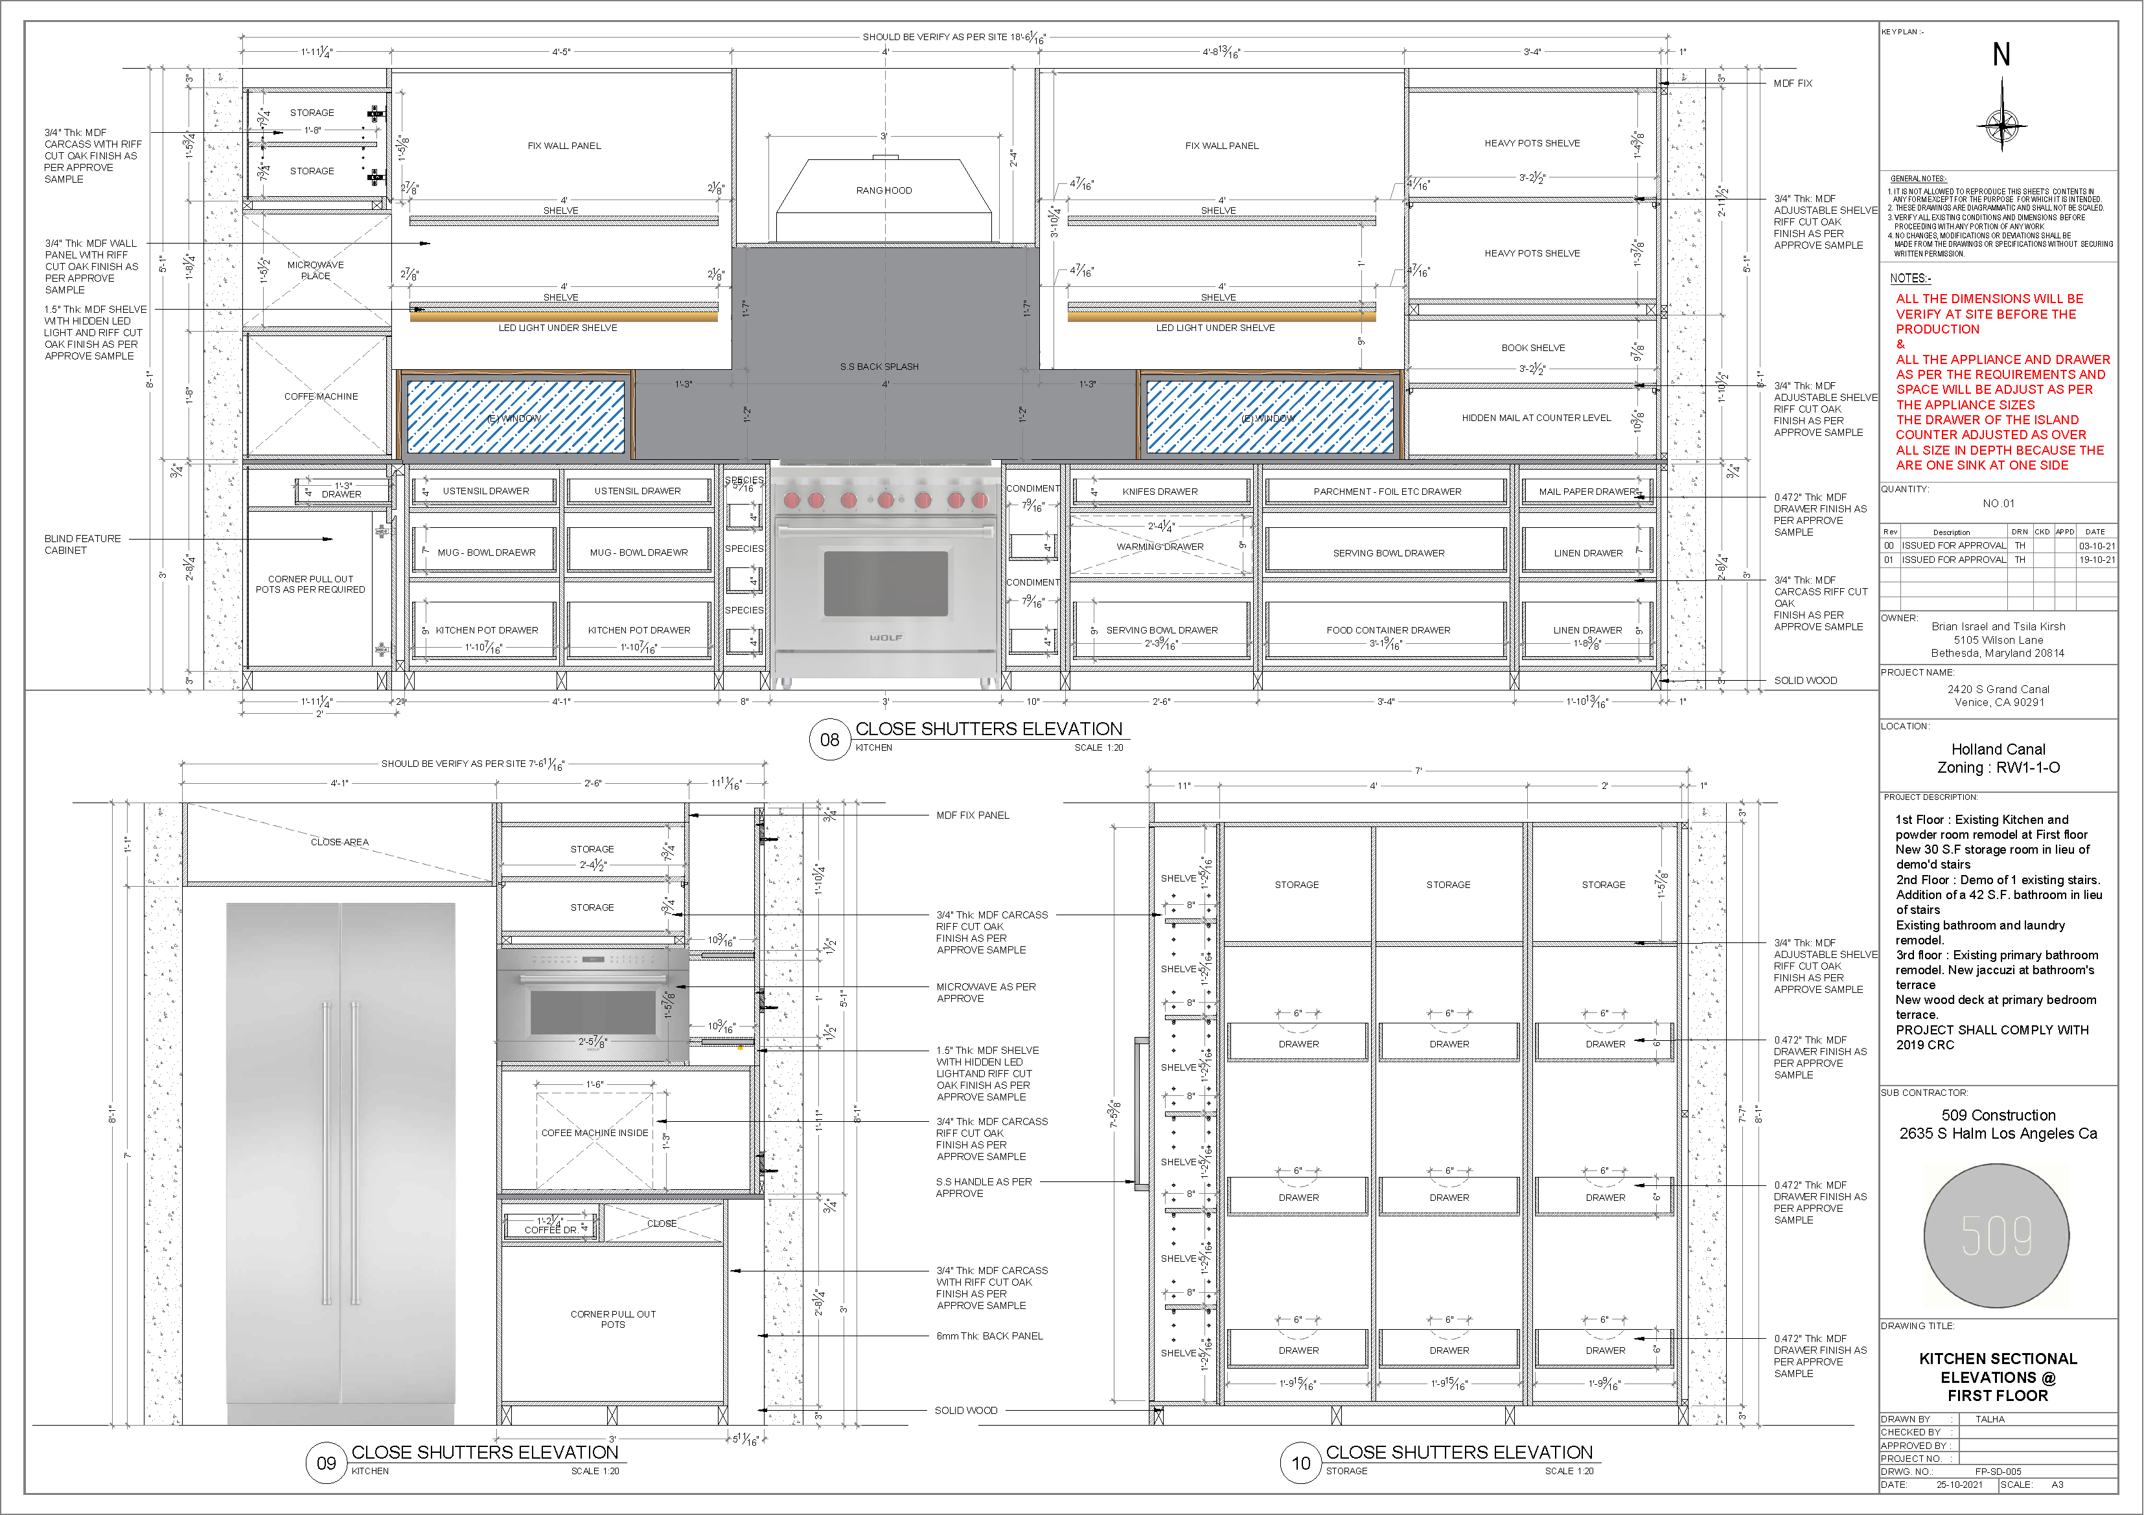Click the RANG HOOD shape
This screenshot has height=1515, width=2144.
tap(884, 197)
